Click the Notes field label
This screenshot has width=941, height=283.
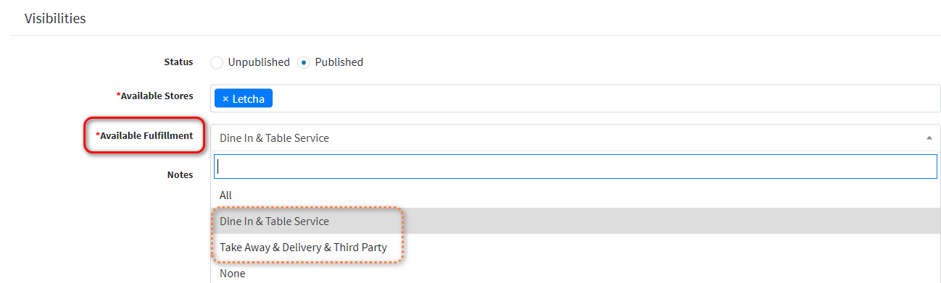tap(181, 174)
